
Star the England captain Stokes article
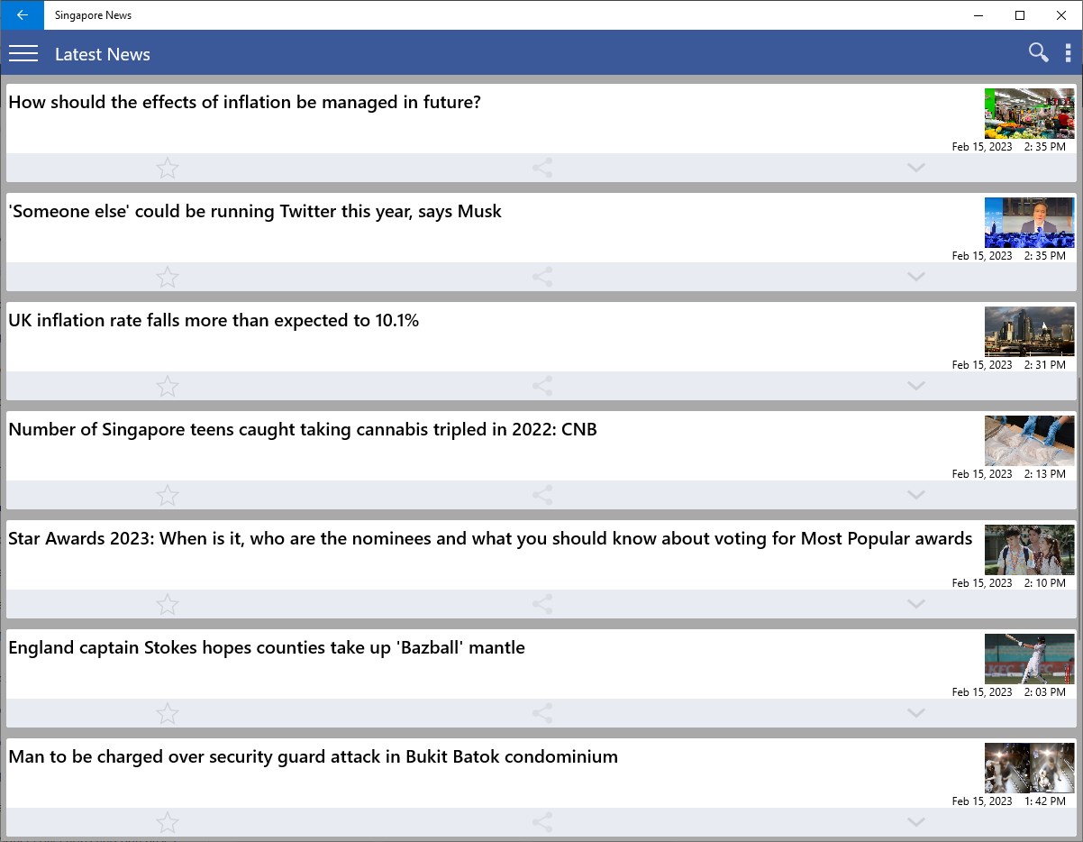(x=168, y=713)
